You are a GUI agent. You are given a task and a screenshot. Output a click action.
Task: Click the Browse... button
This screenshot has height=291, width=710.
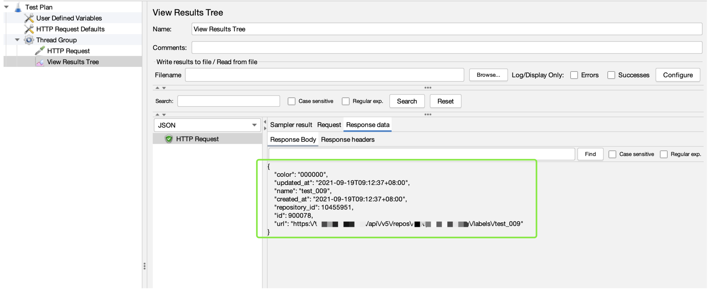pos(489,75)
